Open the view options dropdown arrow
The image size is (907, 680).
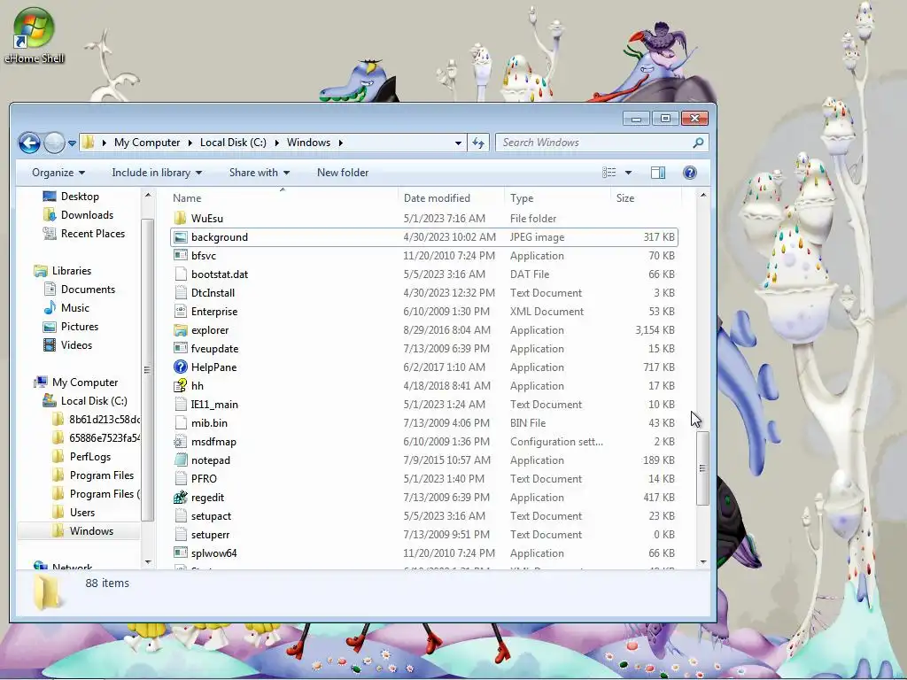click(628, 173)
